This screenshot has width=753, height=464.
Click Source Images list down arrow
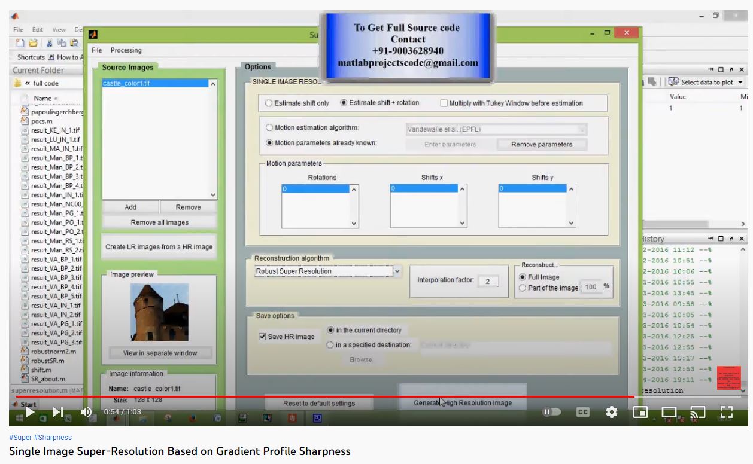pyautogui.click(x=214, y=195)
